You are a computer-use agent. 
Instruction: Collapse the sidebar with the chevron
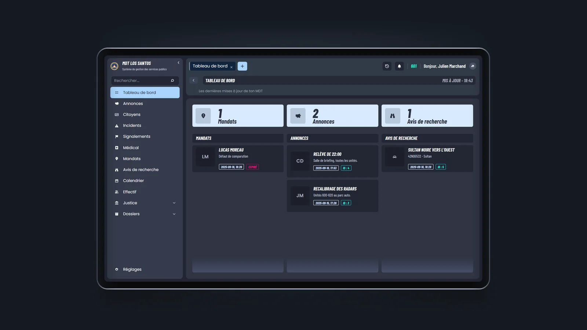tap(179, 63)
